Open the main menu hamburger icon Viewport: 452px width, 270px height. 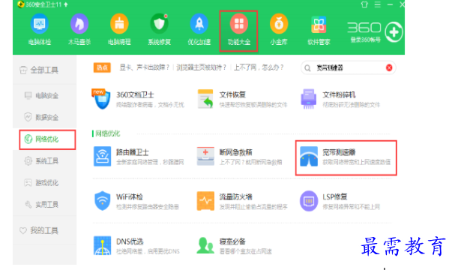coord(378,4)
